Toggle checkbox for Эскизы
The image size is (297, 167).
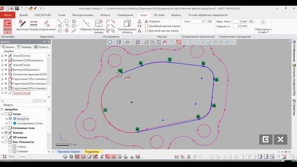coord(6,133)
